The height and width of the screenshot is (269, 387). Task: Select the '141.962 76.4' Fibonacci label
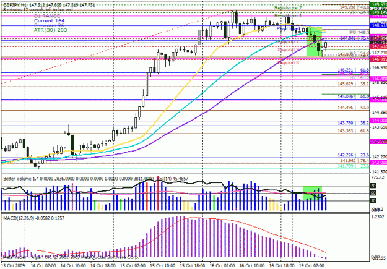pyautogui.click(x=355, y=161)
